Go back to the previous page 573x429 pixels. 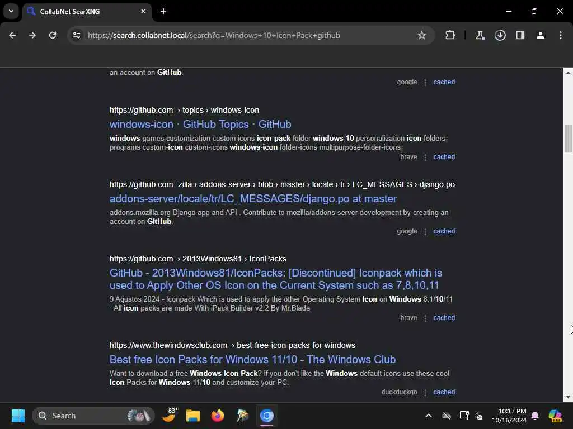point(12,35)
